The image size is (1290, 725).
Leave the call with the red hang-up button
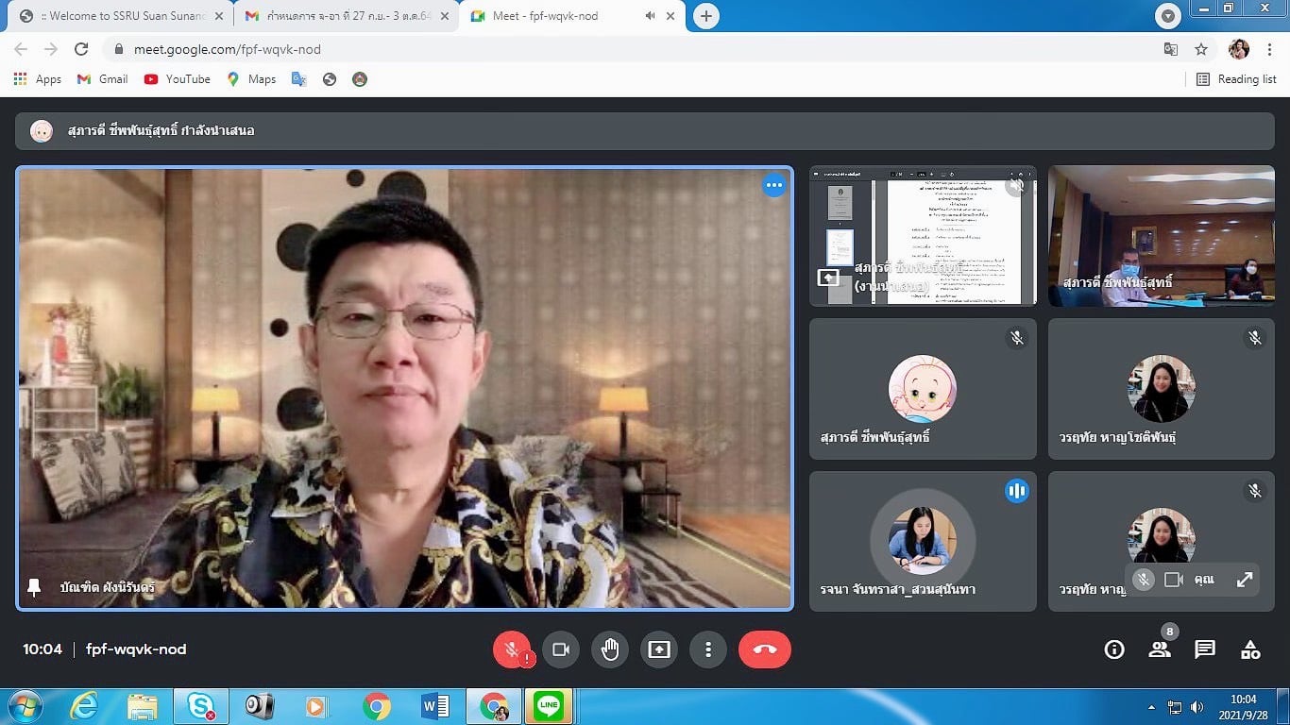click(x=764, y=649)
